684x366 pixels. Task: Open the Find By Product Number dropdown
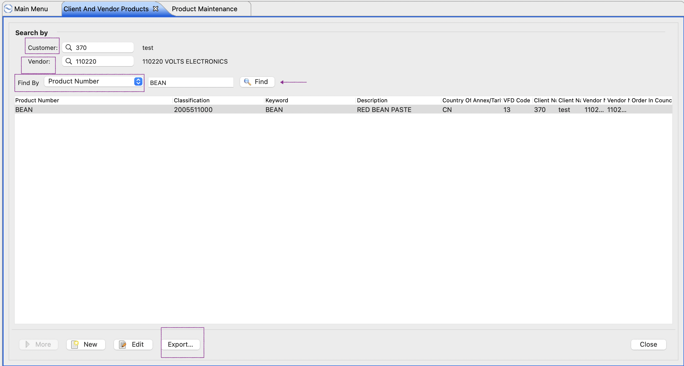coord(94,81)
